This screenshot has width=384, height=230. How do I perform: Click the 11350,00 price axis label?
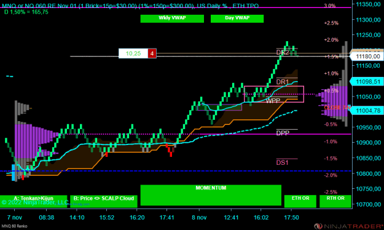click(x=368, y=4)
